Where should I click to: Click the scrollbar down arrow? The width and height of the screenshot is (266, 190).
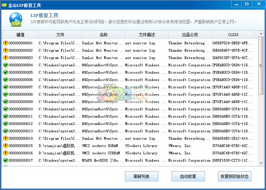coord(261,163)
